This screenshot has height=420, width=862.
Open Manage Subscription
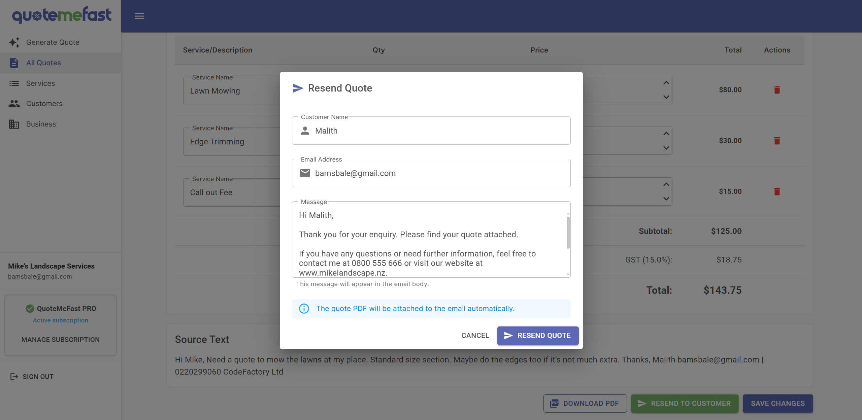click(61, 340)
